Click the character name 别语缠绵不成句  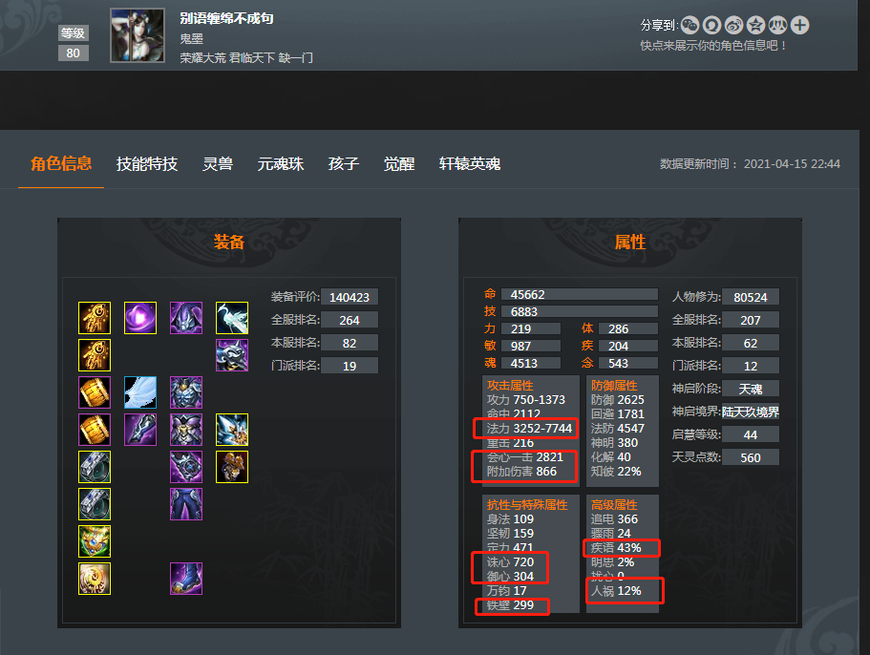point(226,18)
